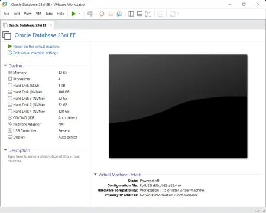This screenshot has height=213, width=266.
Task: Open the Help menu
Action: [x=60, y=14]
